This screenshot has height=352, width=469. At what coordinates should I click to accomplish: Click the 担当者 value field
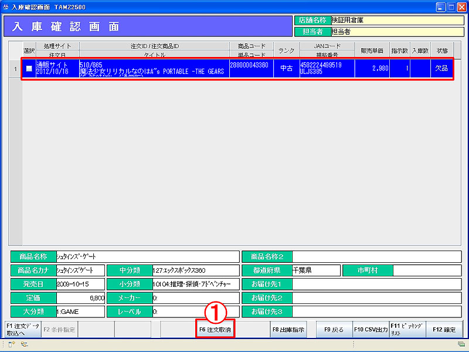(x=397, y=31)
